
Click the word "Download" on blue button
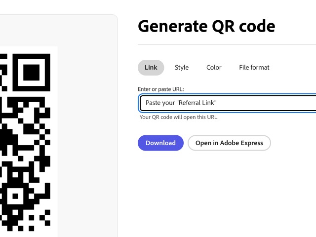click(x=160, y=143)
